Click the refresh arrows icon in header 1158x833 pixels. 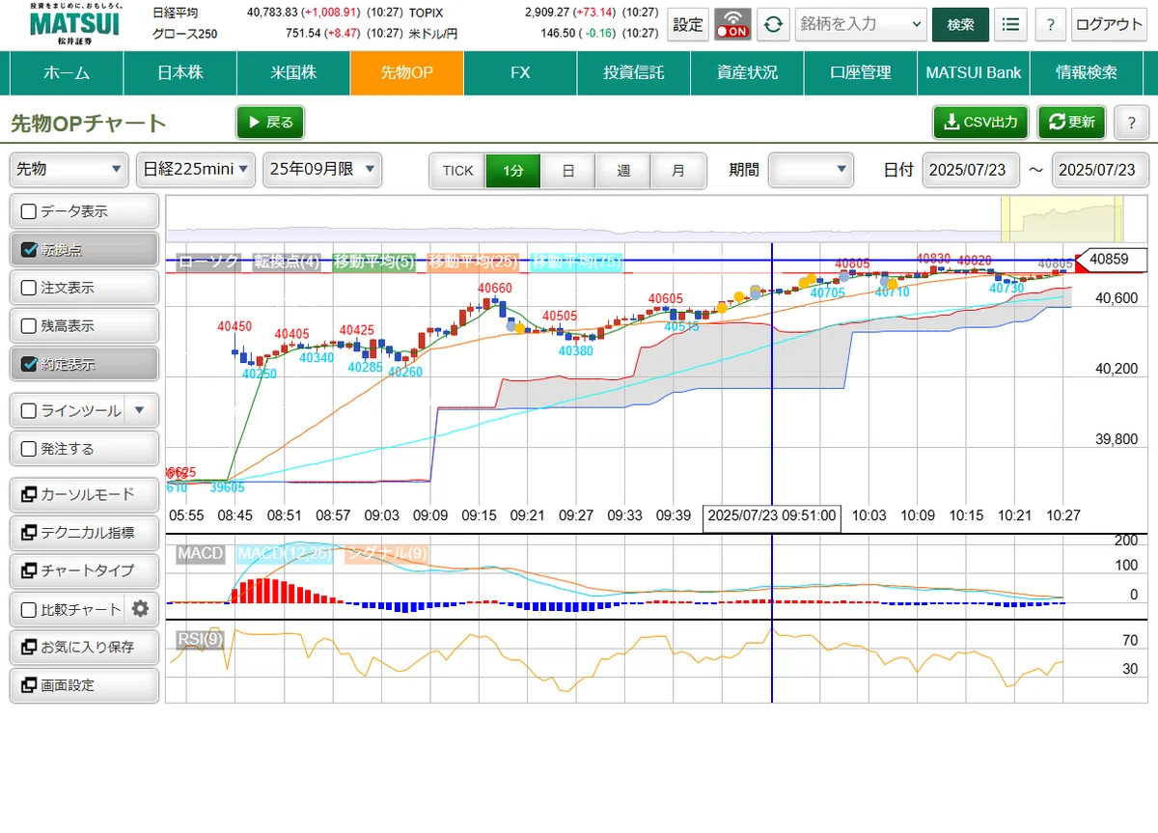click(x=772, y=24)
